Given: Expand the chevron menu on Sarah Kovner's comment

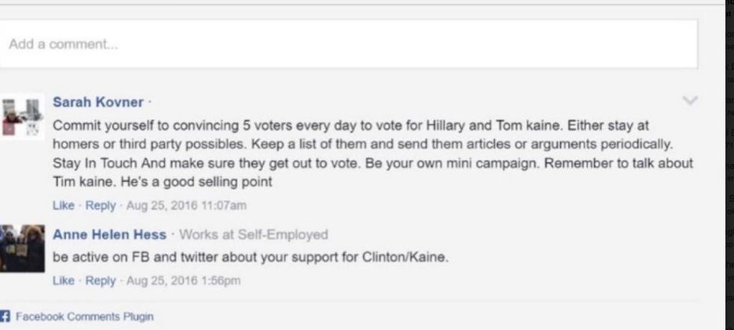Looking at the screenshot, I should pyautogui.click(x=691, y=101).
